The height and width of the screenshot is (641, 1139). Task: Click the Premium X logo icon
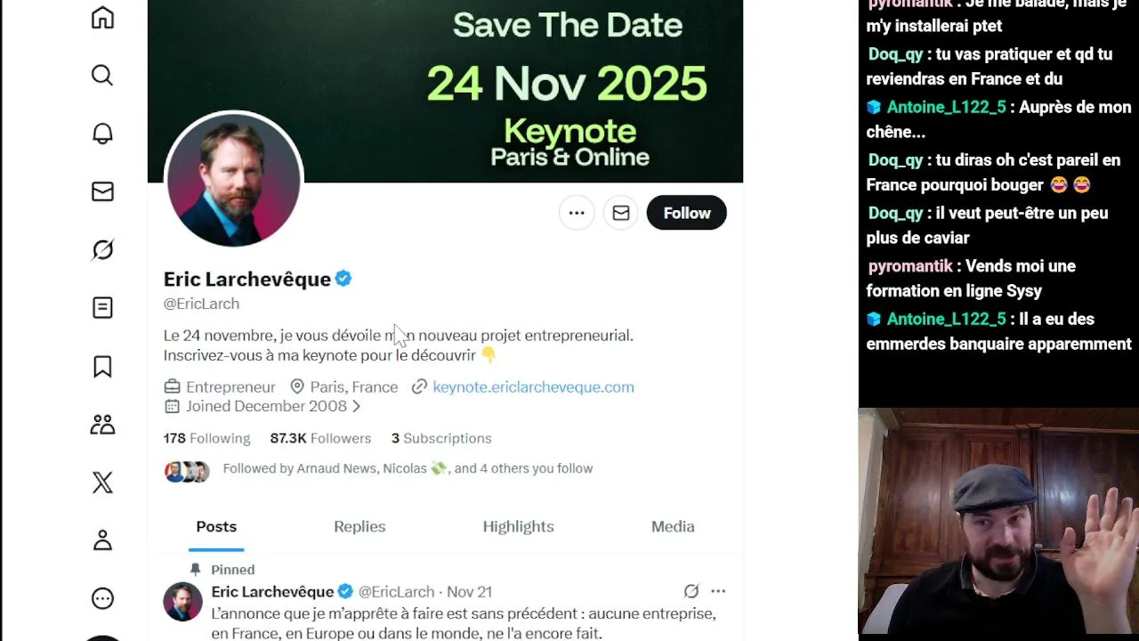pos(102,483)
